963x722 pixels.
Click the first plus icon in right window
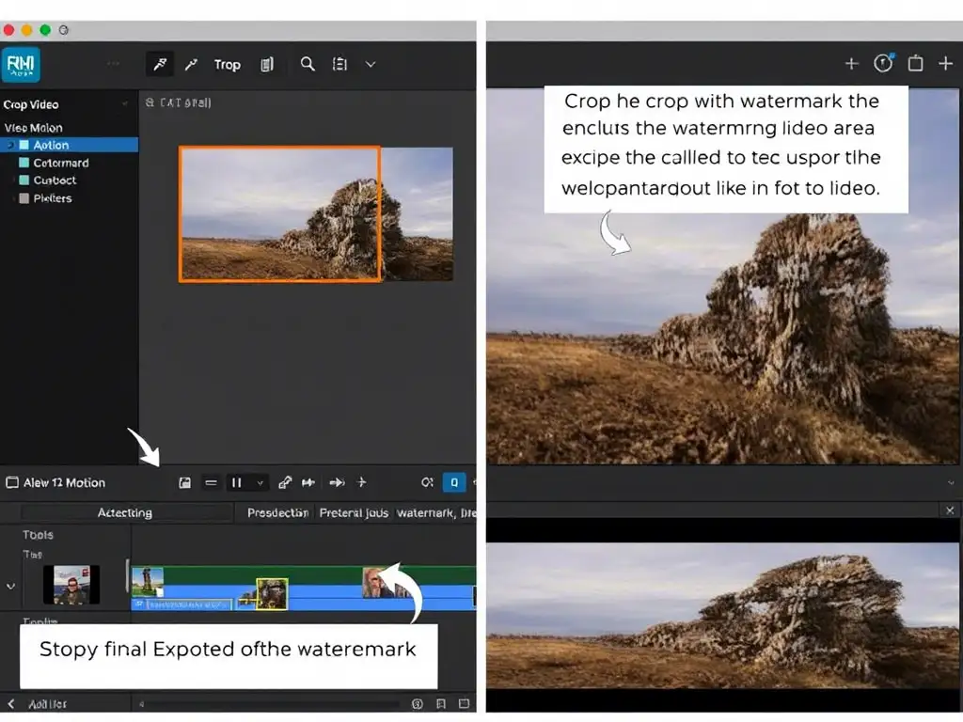click(x=851, y=63)
